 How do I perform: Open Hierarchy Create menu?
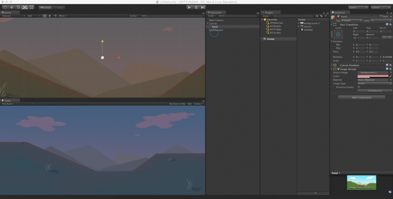pyautogui.click(x=211, y=16)
